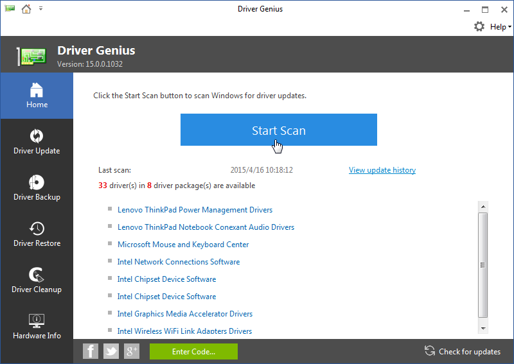Select Microsoft Mouse and Keyboard Center link

click(183, 245)
